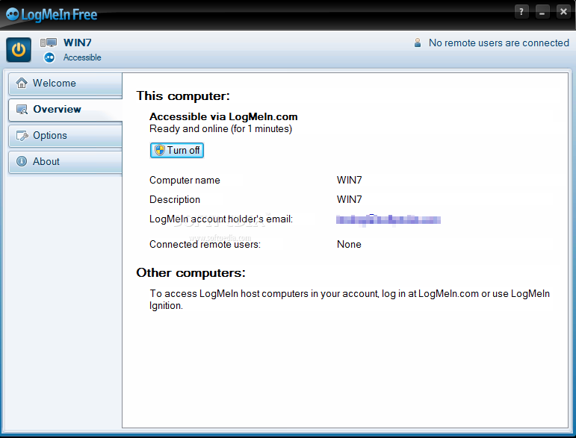Click the 'None' connected users value
Screen dimensions: 576x438
point(349,244)
